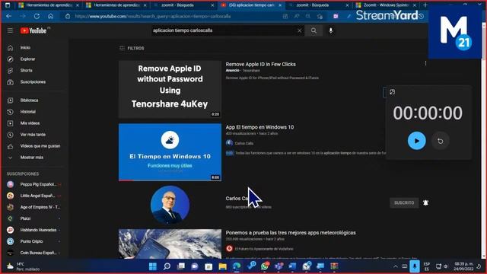Switch to the aplicacion tiempo YouTube tab
487x274 pixels.
coord(252,5)
